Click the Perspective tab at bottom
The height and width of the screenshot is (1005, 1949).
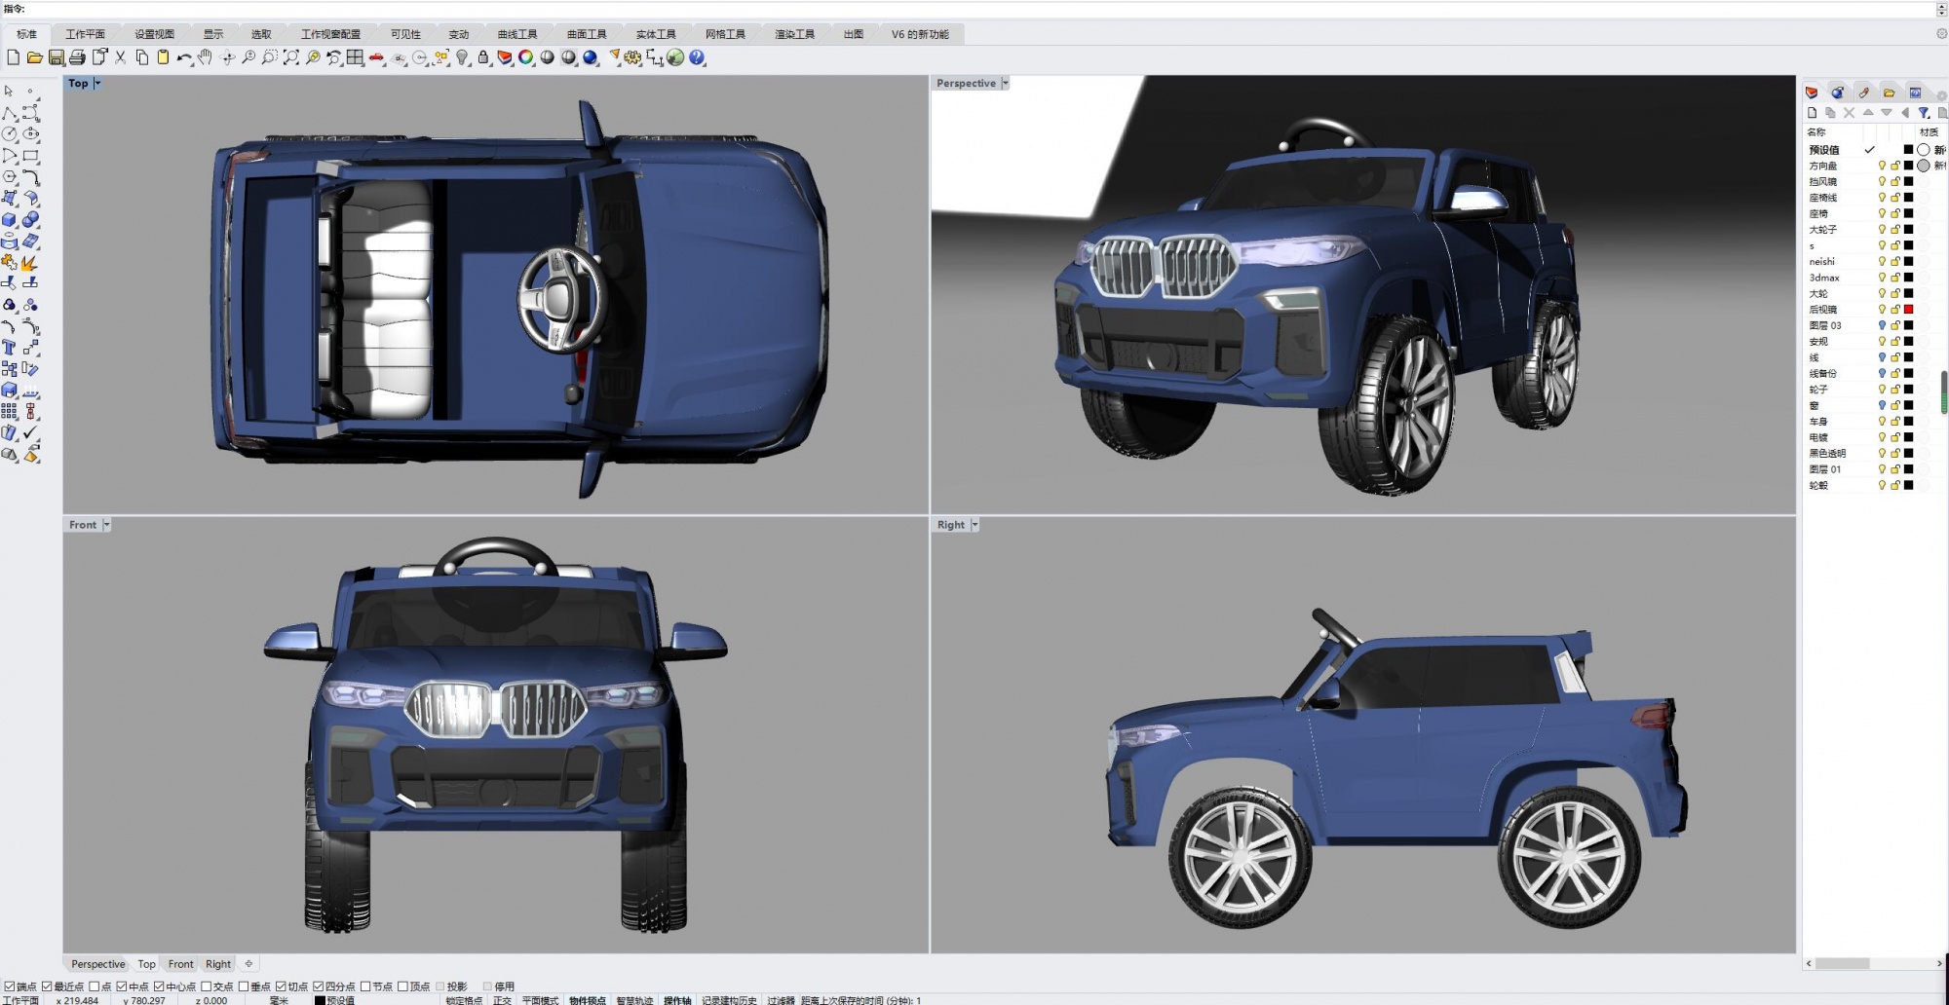(97, 964)
